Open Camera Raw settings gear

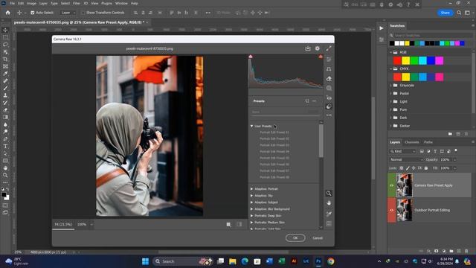point(318,48)
